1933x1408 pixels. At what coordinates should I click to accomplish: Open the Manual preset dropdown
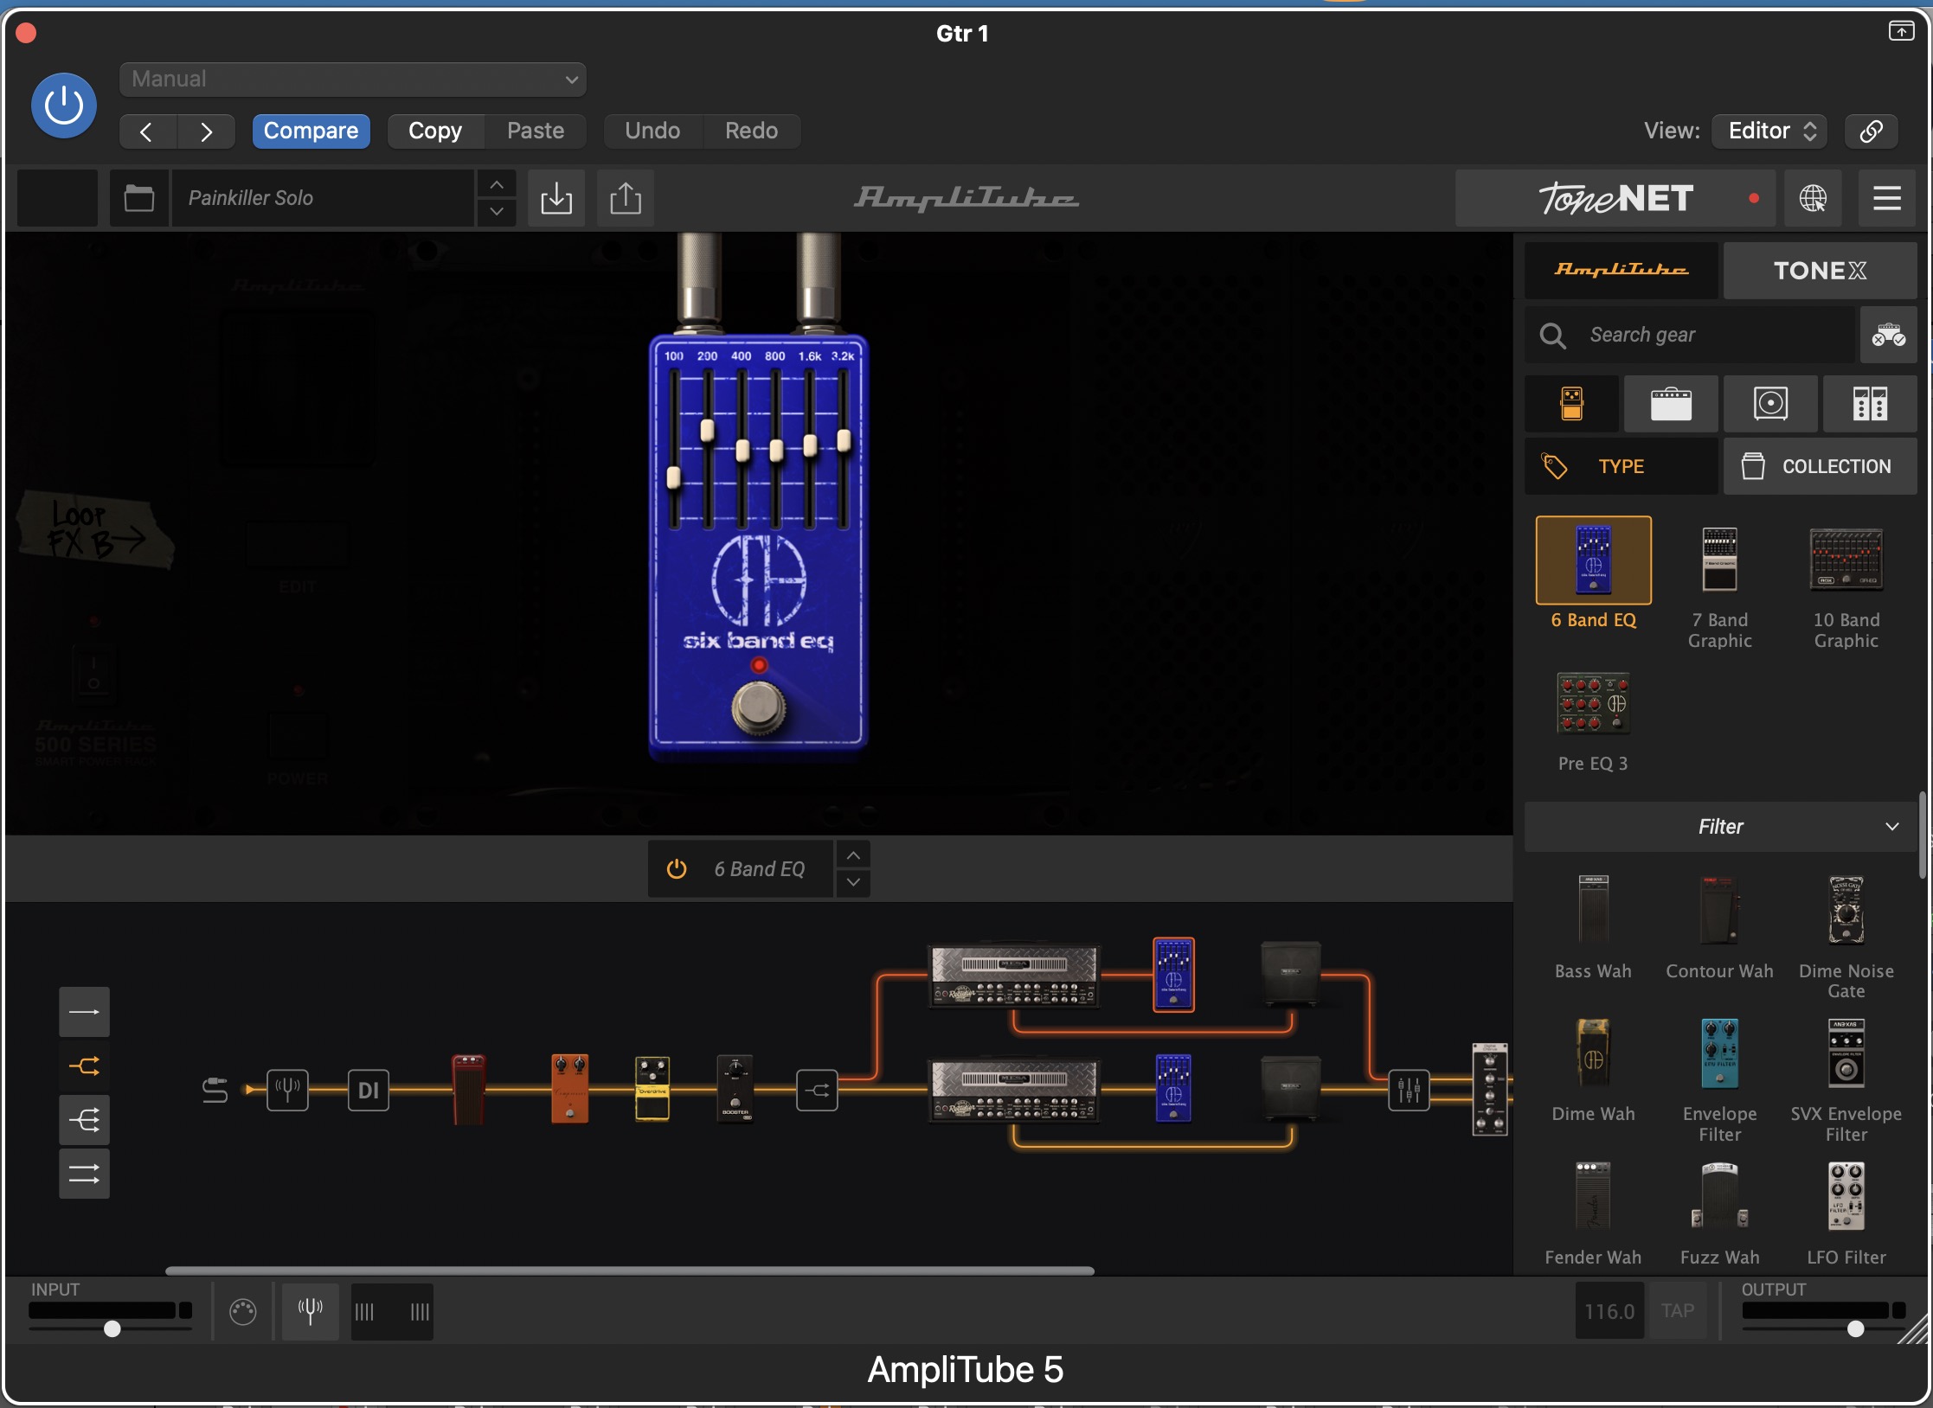click(353, 80)
